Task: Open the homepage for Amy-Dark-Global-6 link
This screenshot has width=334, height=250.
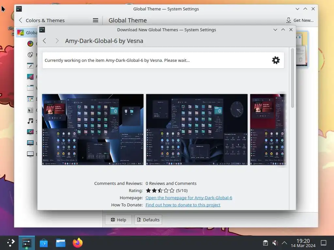Action: click(x=189, y=198)
